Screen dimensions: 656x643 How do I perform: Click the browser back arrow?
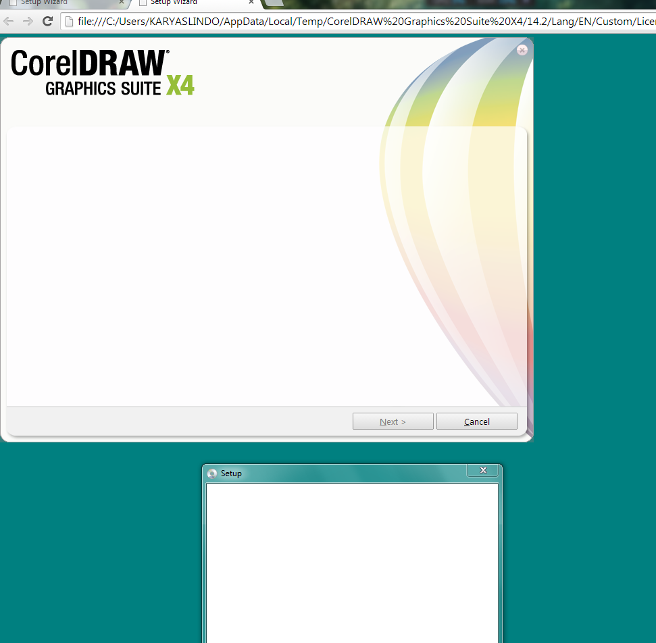[8, 22]
